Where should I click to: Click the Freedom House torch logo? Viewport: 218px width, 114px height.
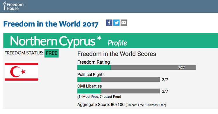pyautogui.click(x=5, y=6)
